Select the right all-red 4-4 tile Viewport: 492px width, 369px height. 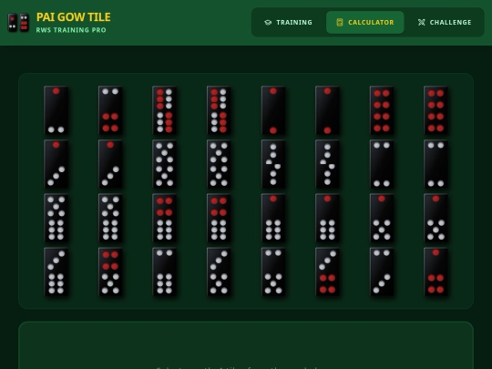pyautogui.click(x=436, y=110)
